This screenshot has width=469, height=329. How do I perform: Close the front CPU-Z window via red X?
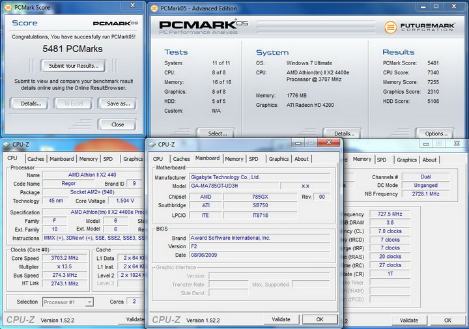[x=328, y=143]
